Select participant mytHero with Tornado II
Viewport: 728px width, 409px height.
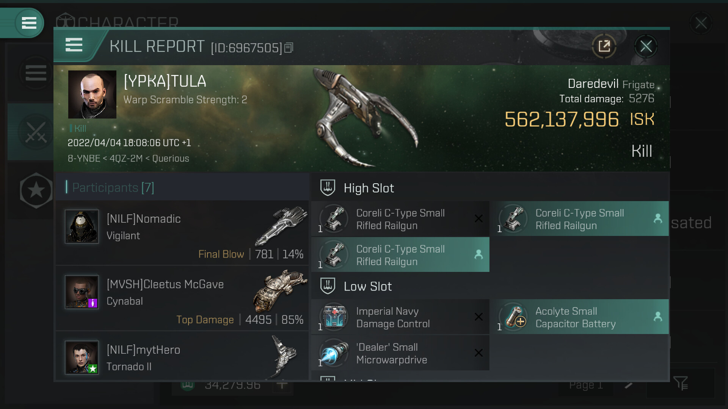coord(182,357)
